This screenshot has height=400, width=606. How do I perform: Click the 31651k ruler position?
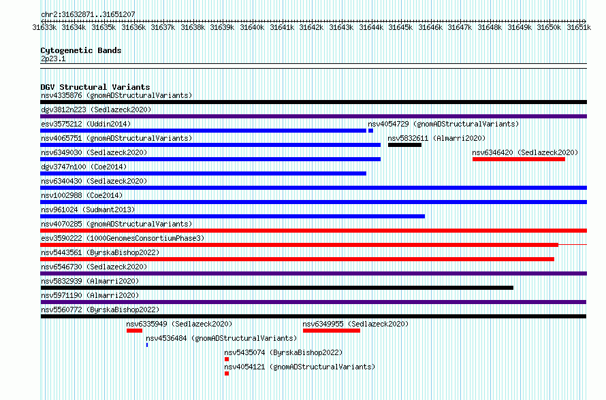tap(579, 27)
